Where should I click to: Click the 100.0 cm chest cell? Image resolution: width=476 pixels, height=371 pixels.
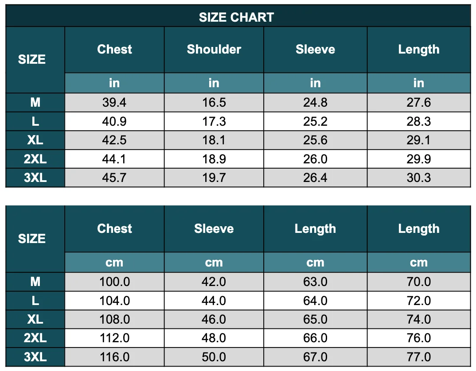pyautogui.click(x=114, y=282)
